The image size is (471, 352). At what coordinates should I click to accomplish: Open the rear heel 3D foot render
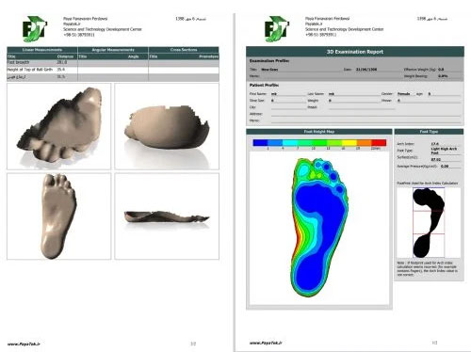click(x=167, y=126)
